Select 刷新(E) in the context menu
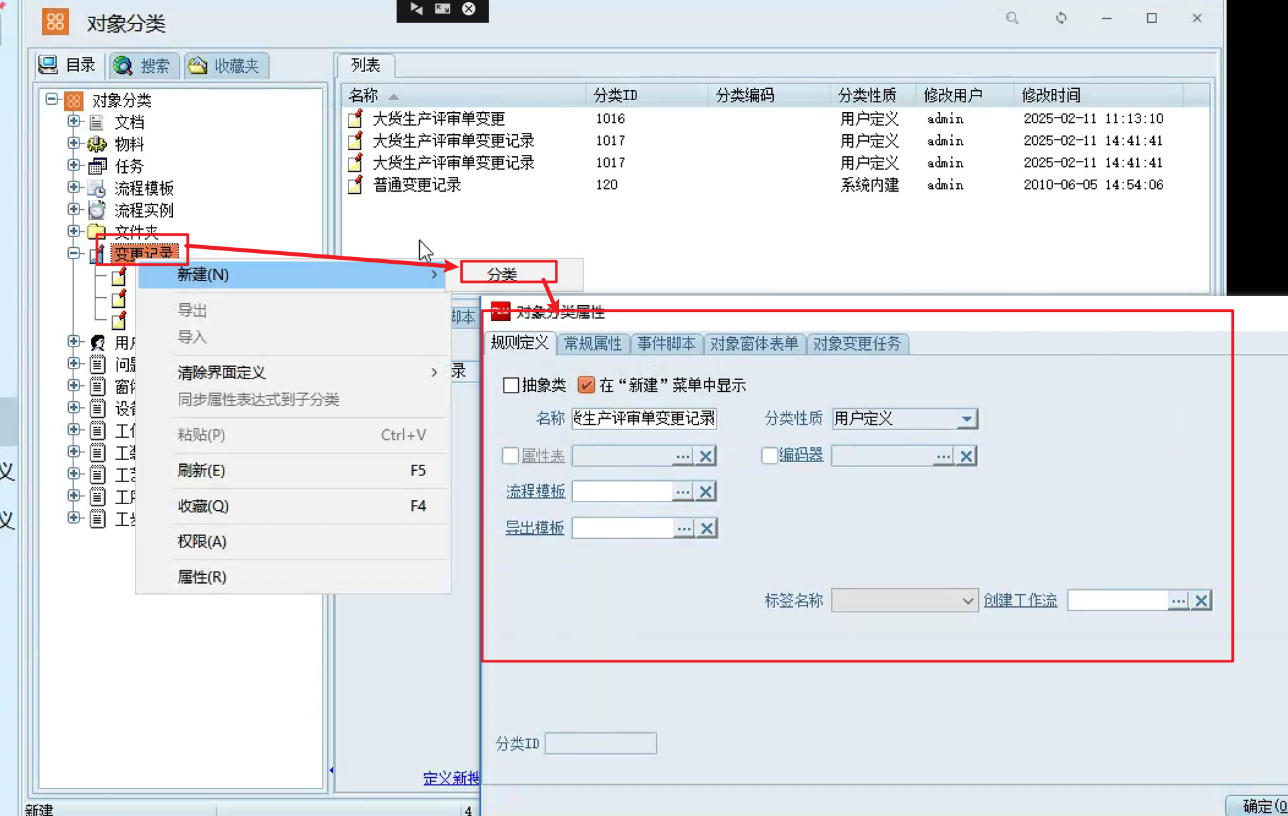Viewport: 1288px width, 816px height. pyautogui.click(x=293, y=471)
